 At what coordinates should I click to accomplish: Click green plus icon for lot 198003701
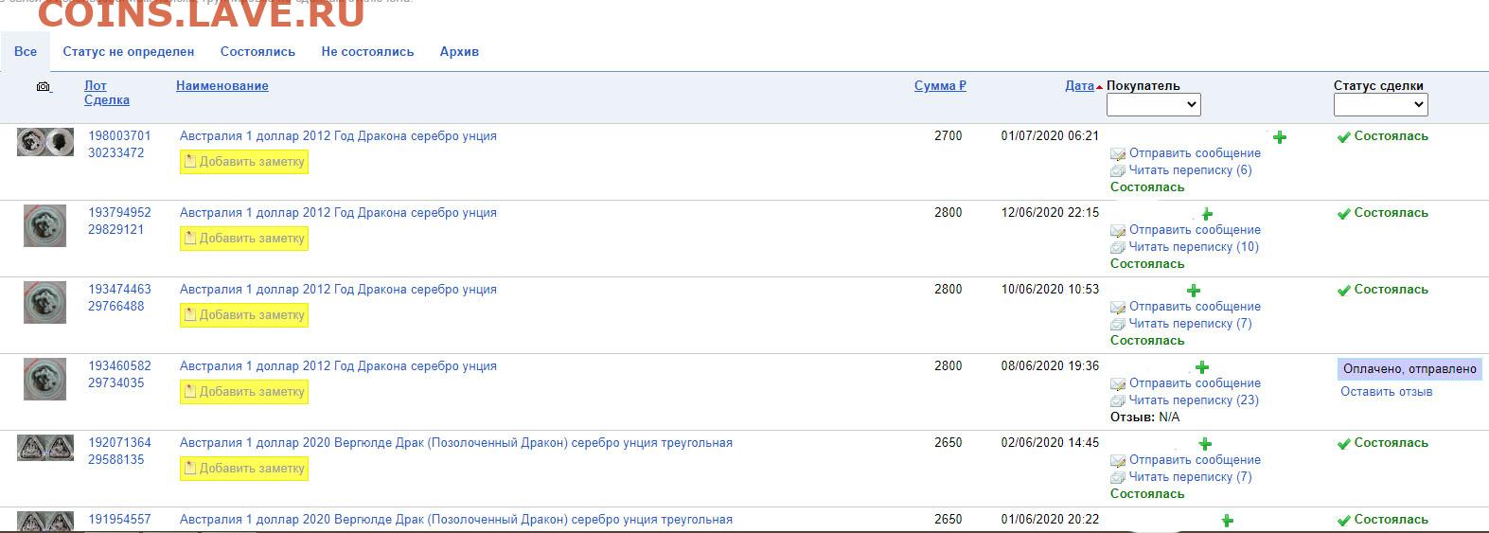[x=1280, y=137]
